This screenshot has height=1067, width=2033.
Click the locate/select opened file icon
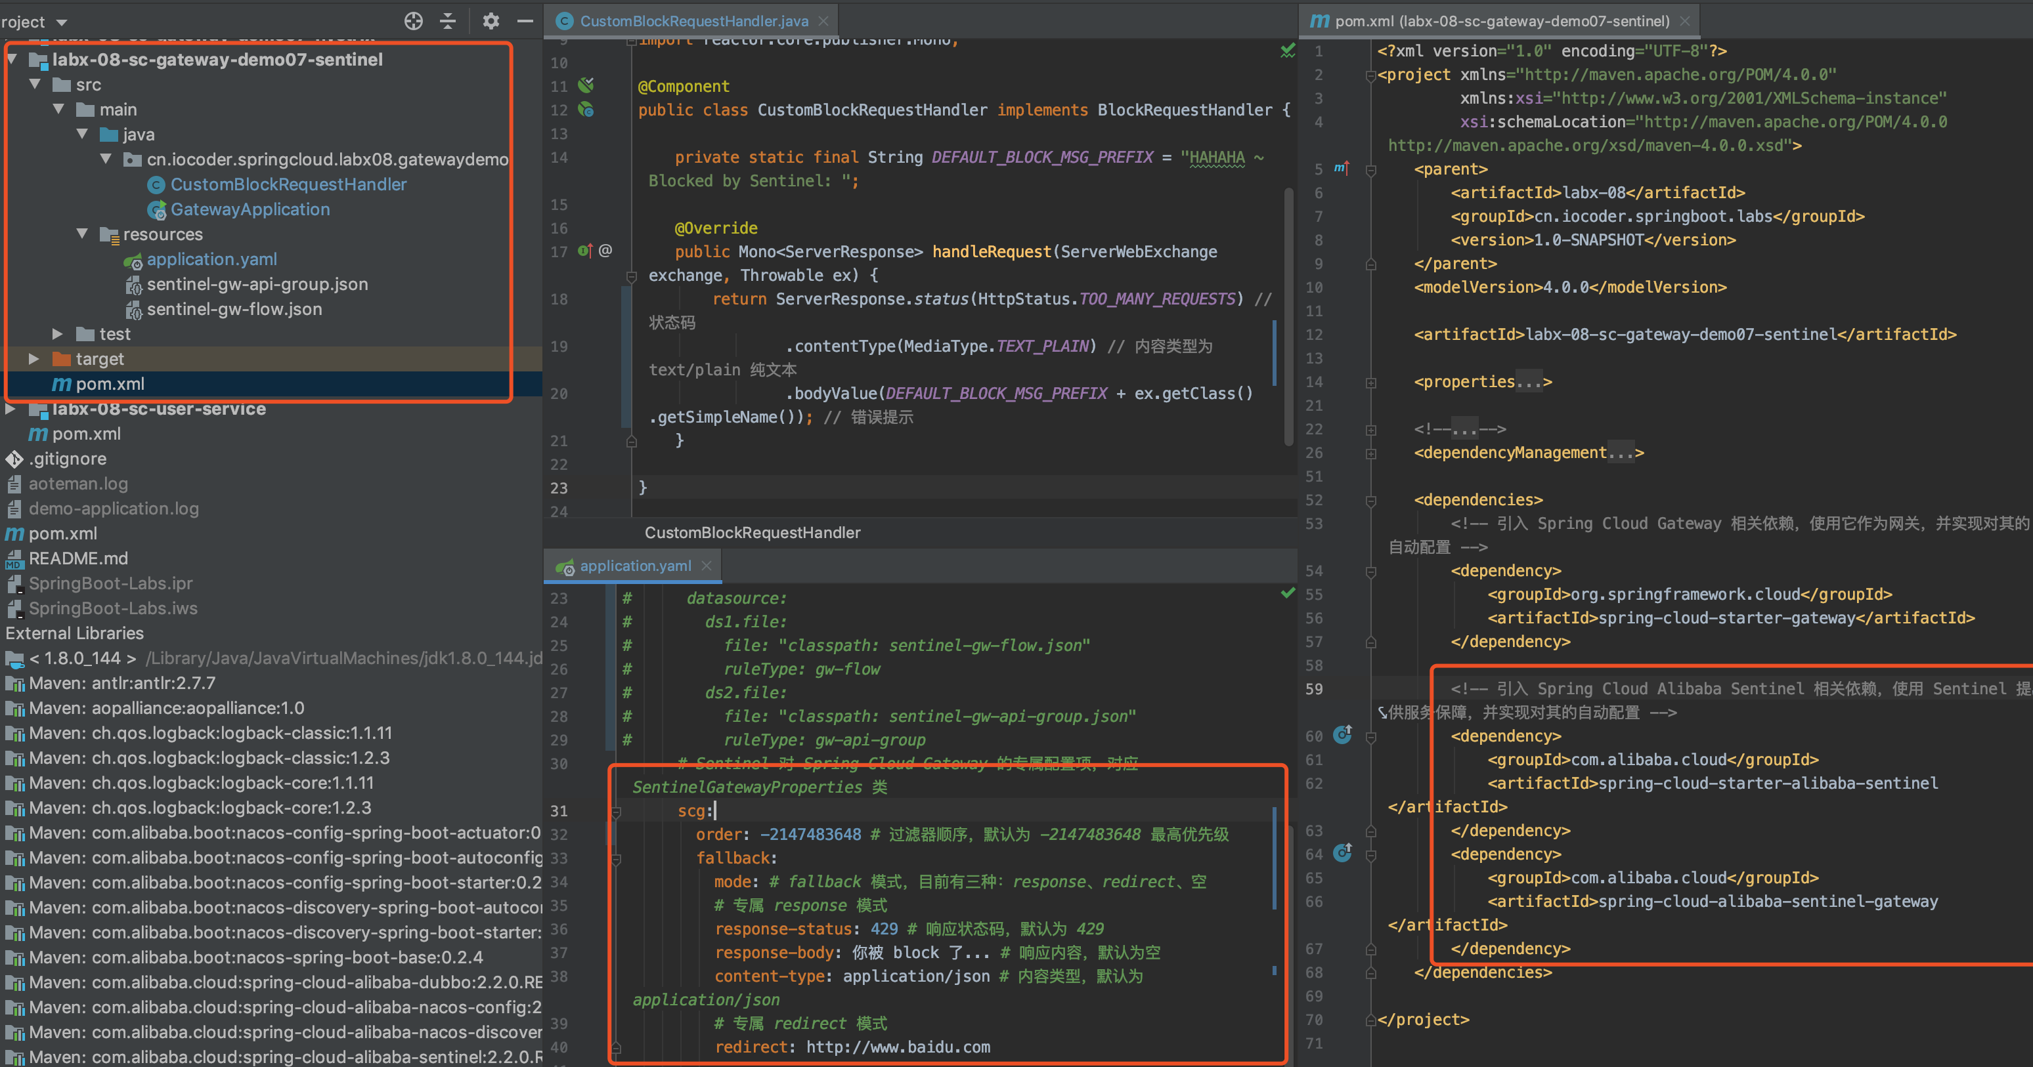click(x=414, y=21)
